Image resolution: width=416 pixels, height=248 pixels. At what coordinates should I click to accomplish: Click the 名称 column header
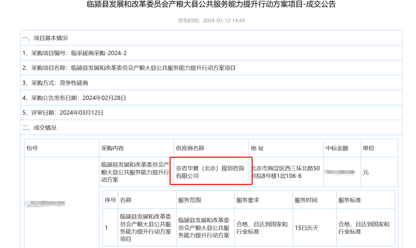tap(147, 200)
